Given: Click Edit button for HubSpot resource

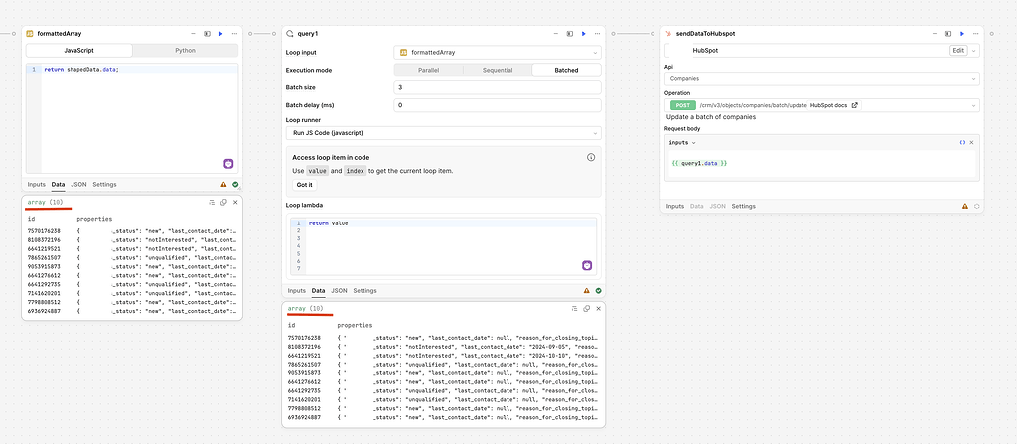Looking at the screenshot, I should pyautogui.click(x=958, y=50).
